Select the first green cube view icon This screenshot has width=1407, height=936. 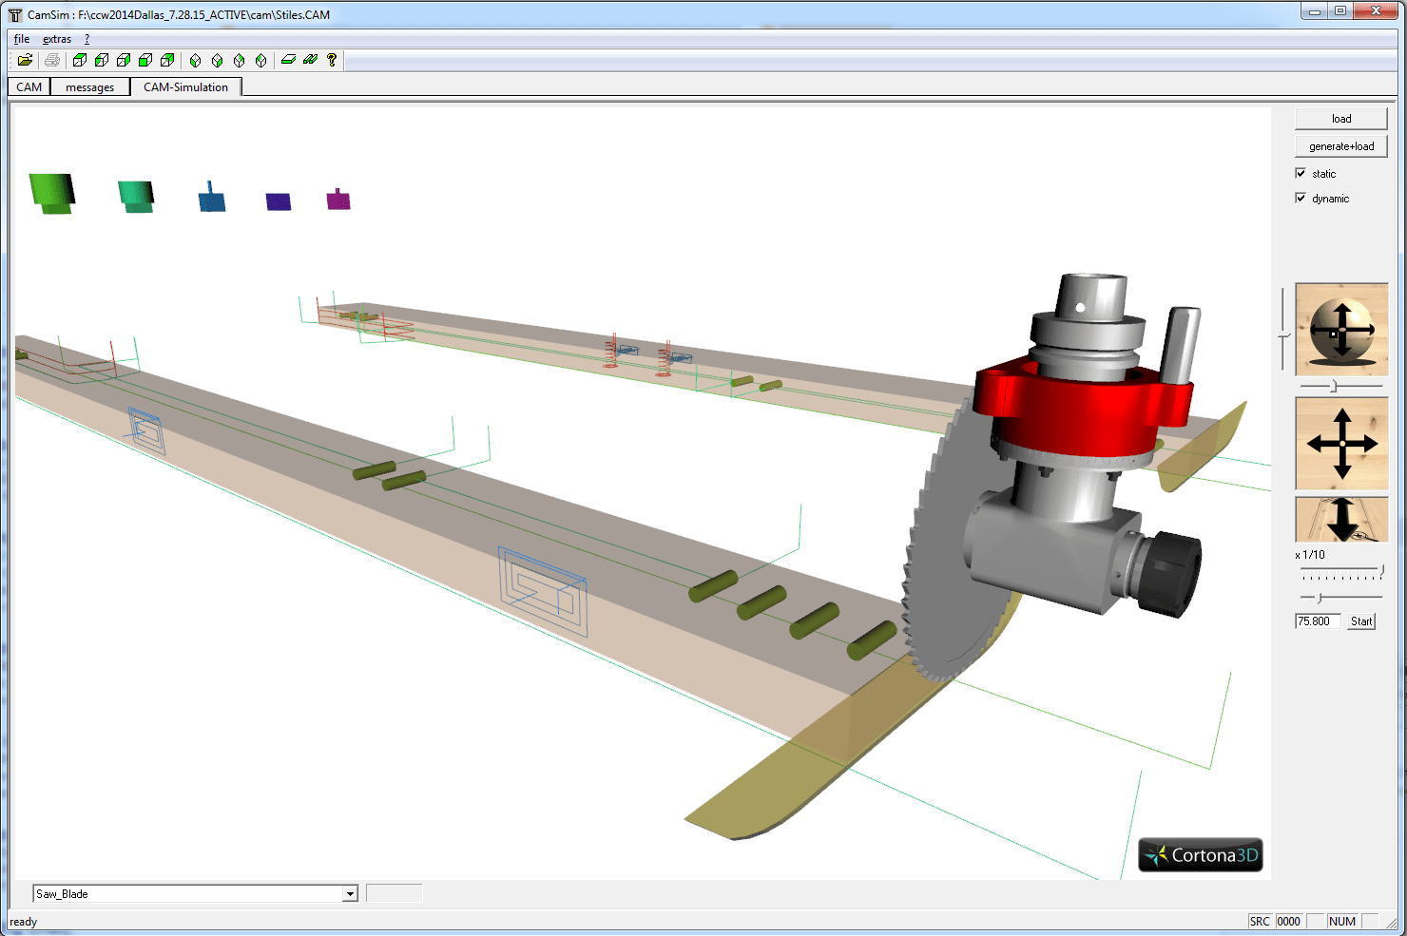click(80, 59)
